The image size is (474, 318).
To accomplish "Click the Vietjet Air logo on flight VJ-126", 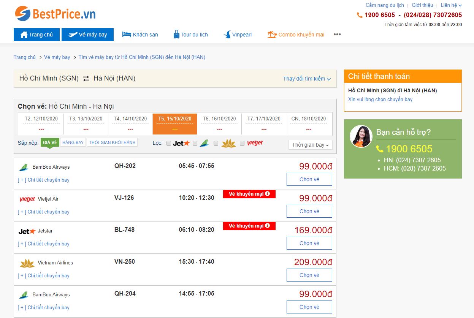I will 27,199.
